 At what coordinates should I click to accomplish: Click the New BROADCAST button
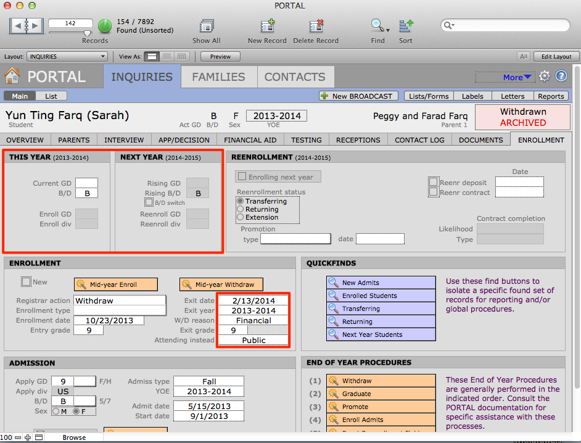coord(357,96)
